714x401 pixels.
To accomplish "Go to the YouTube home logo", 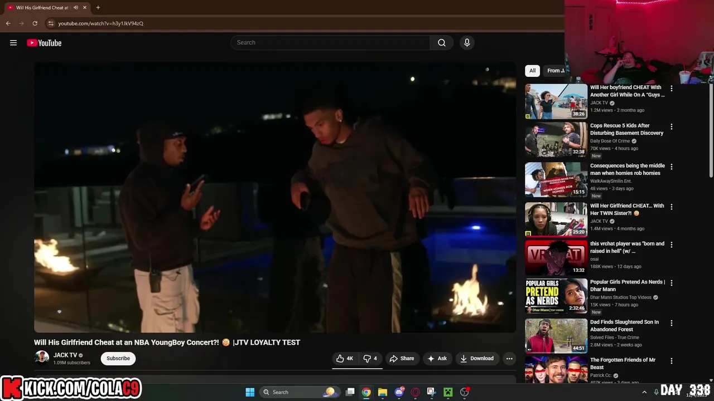I will (x=44, y=43).
